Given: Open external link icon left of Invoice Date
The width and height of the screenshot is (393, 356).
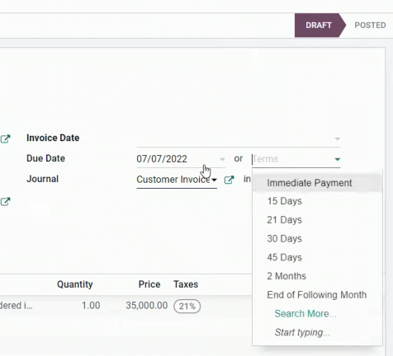Looking at the screenshot, I should [x=5, y=139].
